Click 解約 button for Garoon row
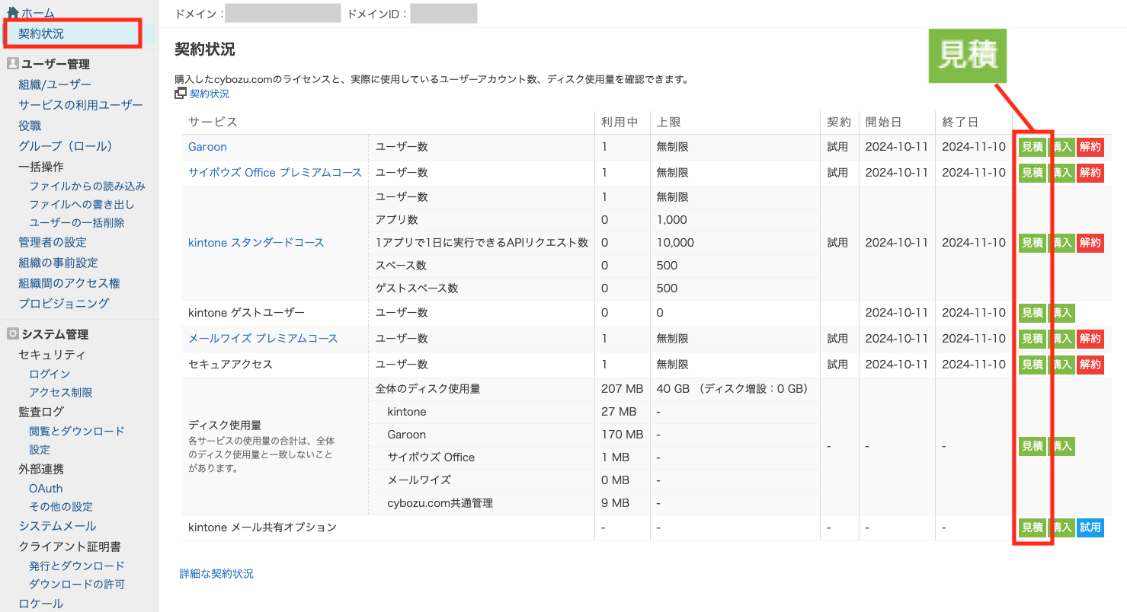Screen dimensions: 1127x612 [x=1090, y=148]
